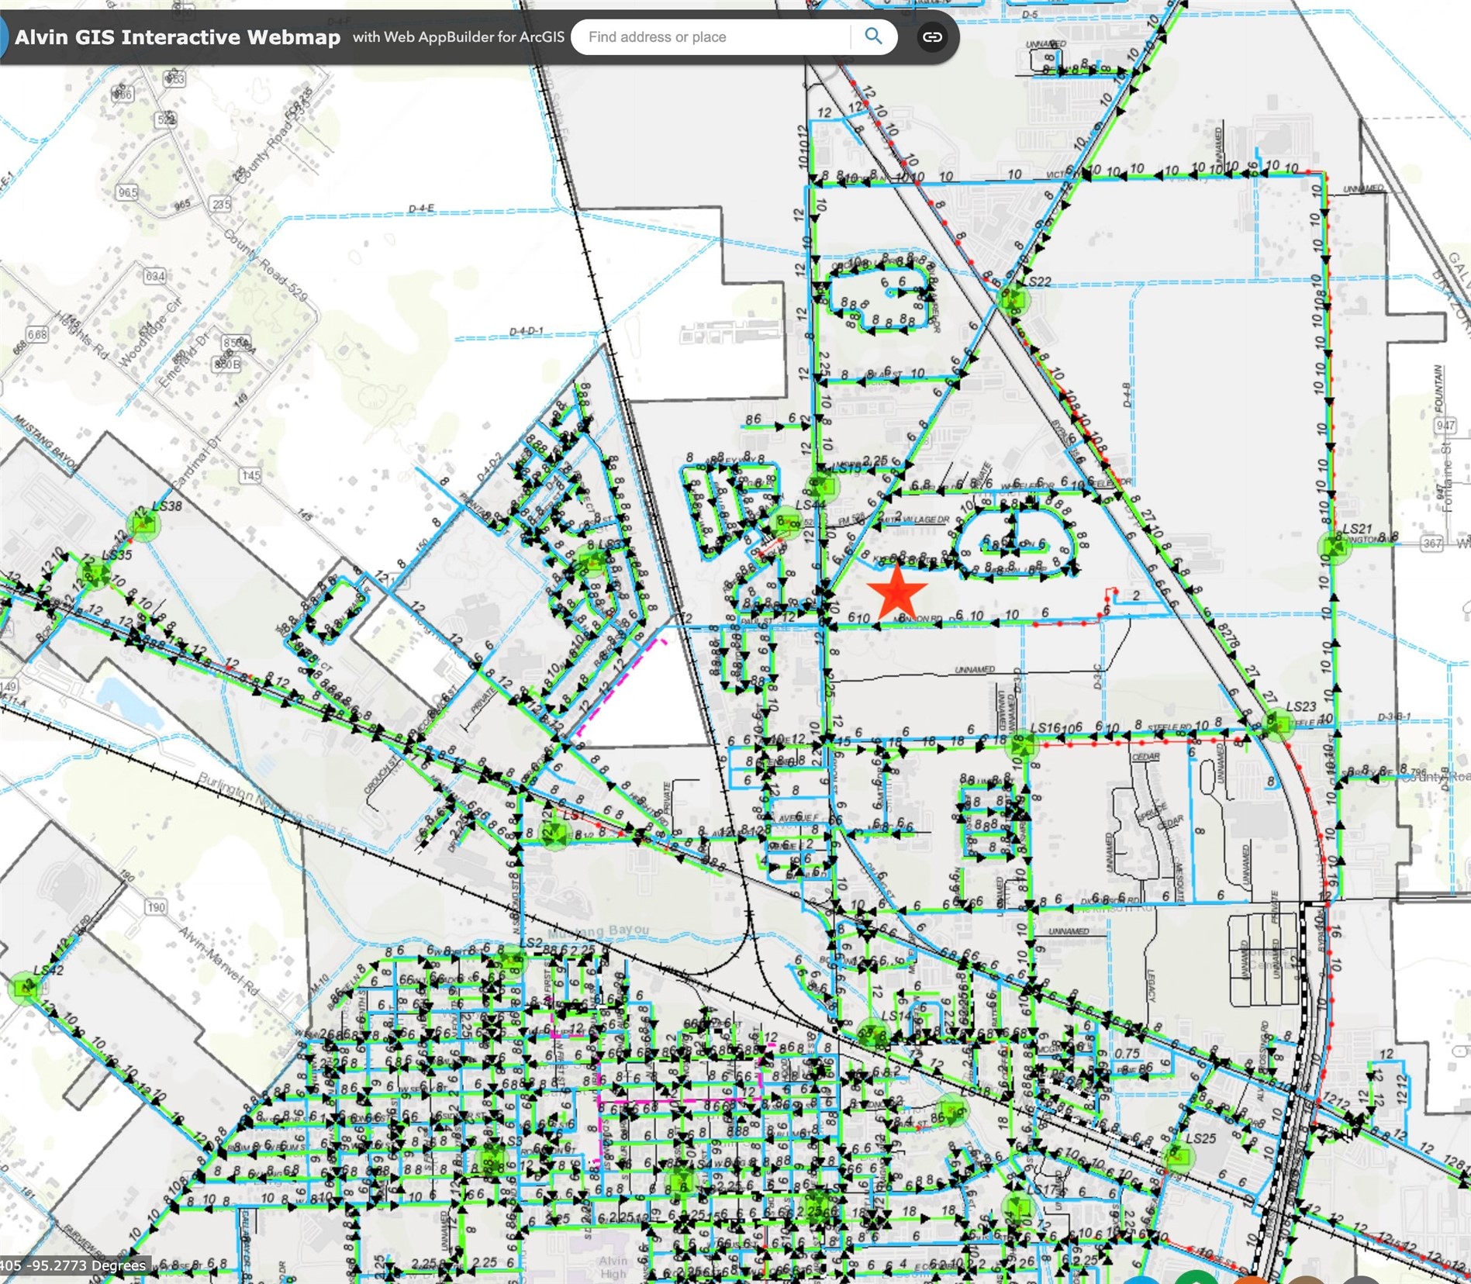The height and width of the screenshot is (1284, 1471).
Task: Select the LS38 lift station marker
Action: pyautogui.click(x=144, y=526)
